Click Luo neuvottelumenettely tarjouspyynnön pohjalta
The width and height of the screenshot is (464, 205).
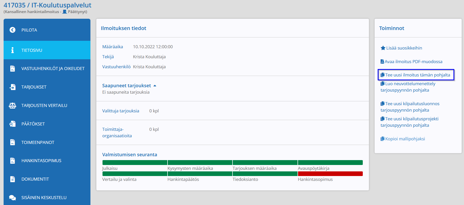408,87
